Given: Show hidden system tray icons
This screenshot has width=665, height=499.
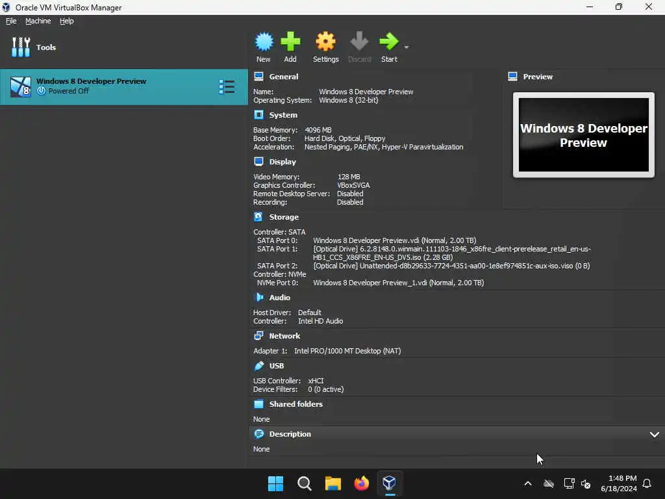Looking at the screenshot, I should pos(527,483).
